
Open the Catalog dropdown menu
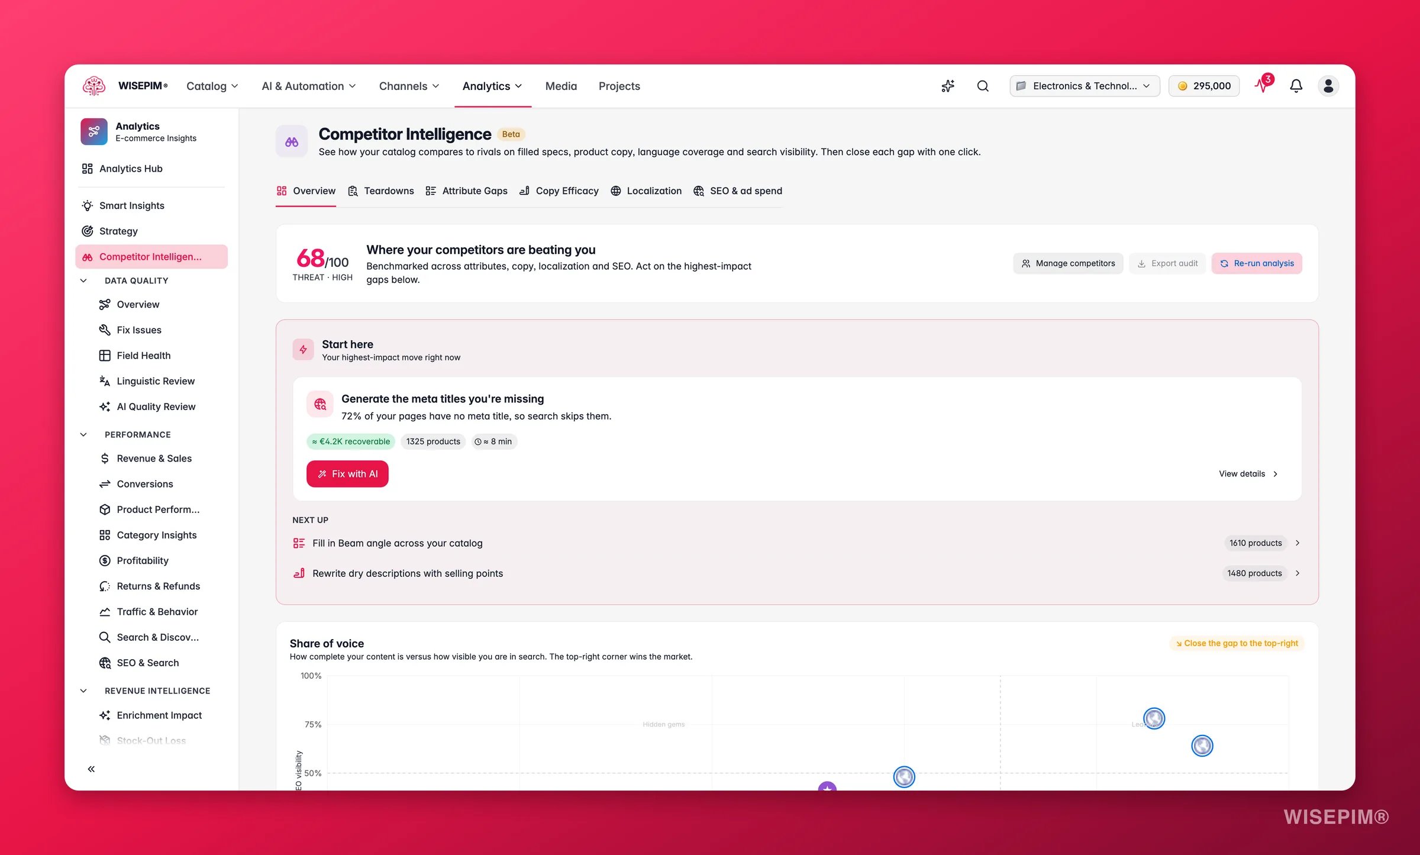[x=212, y=86]
